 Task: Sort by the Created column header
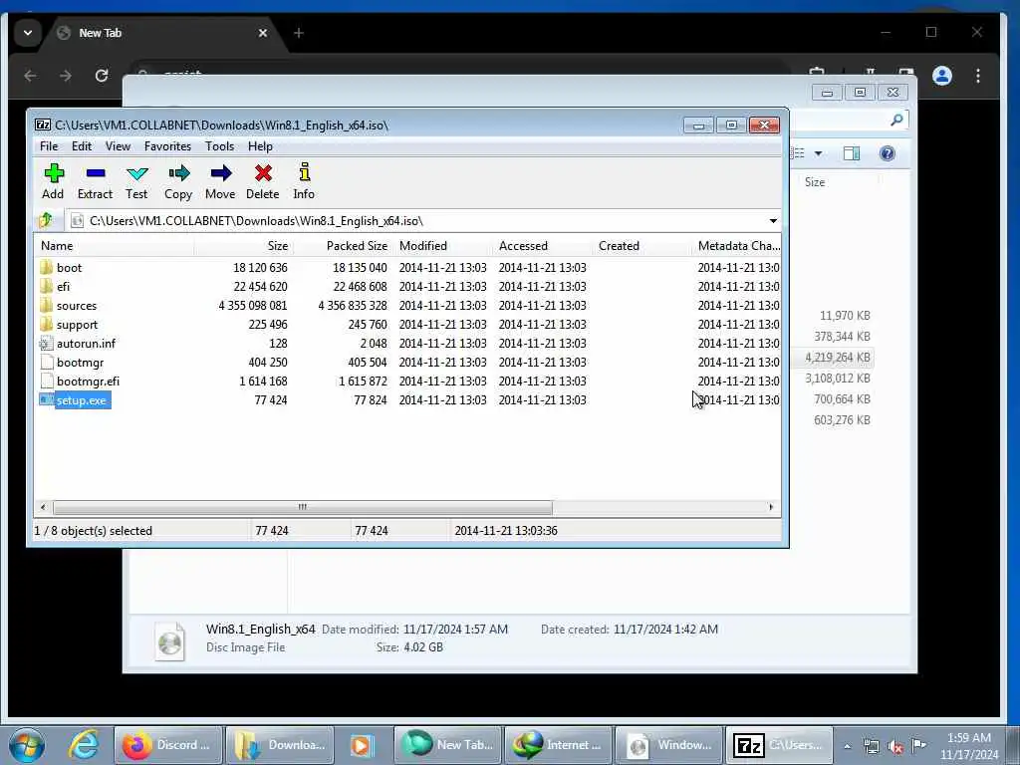(642, 246)
